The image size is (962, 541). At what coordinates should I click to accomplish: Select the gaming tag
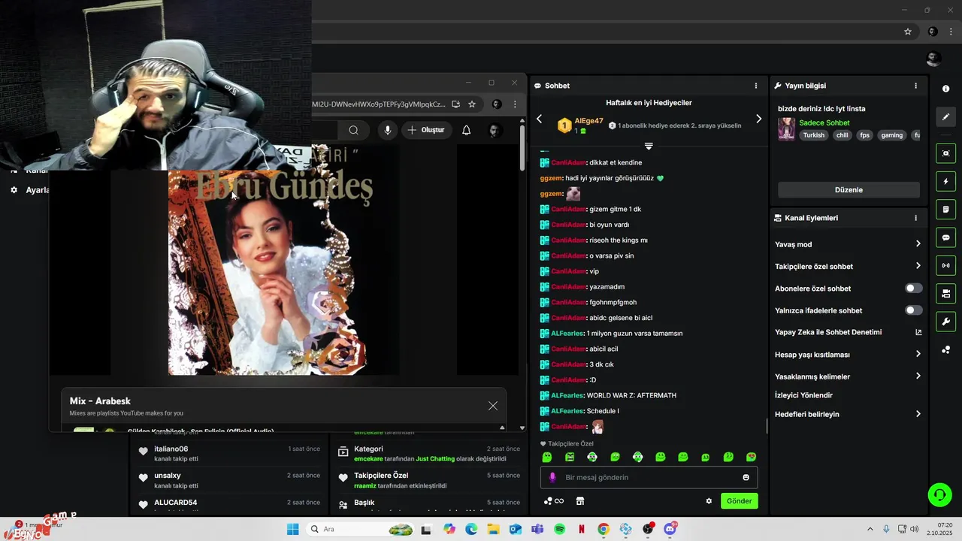point(891,135)
